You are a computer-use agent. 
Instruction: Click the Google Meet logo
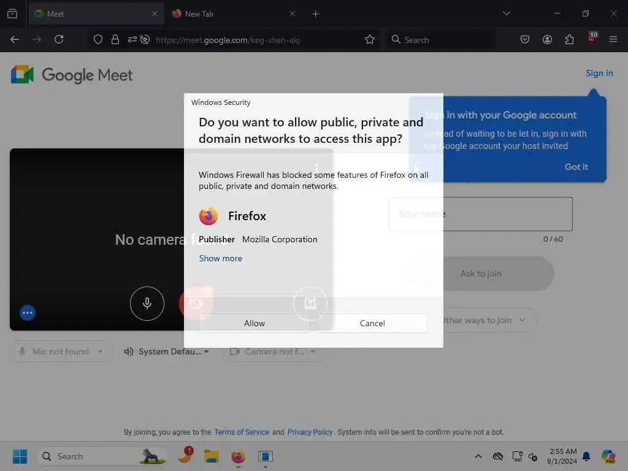click(72, 75)
